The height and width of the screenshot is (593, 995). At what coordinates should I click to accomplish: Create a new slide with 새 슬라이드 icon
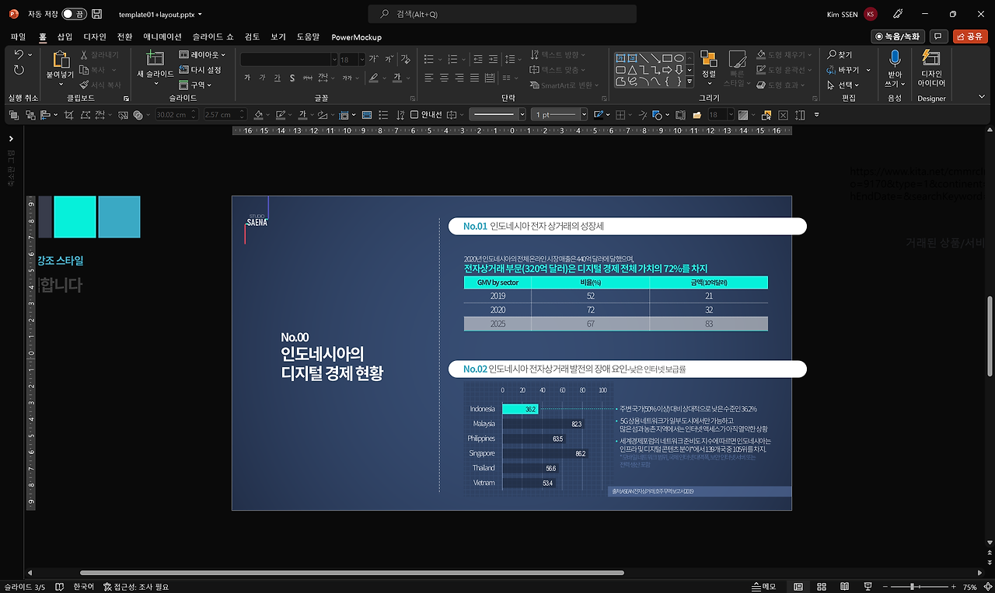155,59
